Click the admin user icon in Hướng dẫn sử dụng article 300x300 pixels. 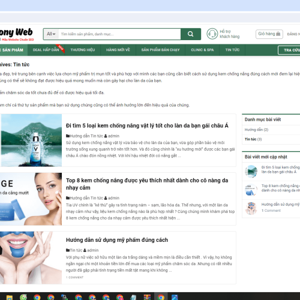pos(85,250)
